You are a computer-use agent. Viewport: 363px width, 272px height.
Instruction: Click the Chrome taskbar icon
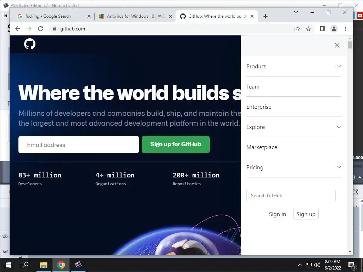click(61, 265)
